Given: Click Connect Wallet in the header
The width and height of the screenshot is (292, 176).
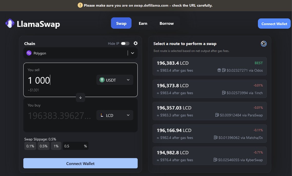Looking at the screenshot, I should click(x=274, y=24).
